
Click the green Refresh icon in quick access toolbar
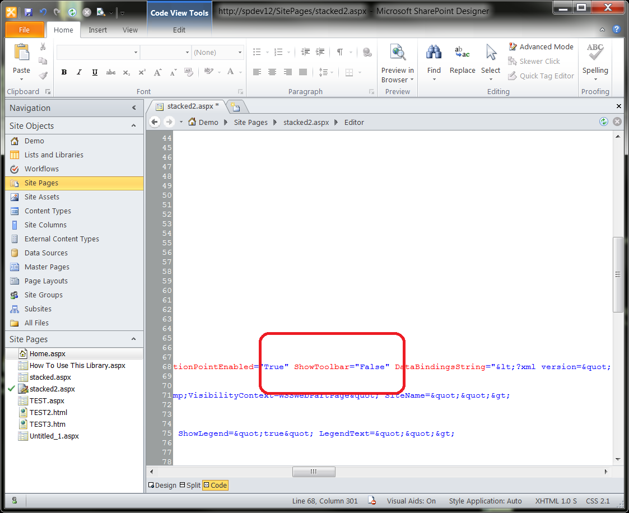click(x=72, y=12)
